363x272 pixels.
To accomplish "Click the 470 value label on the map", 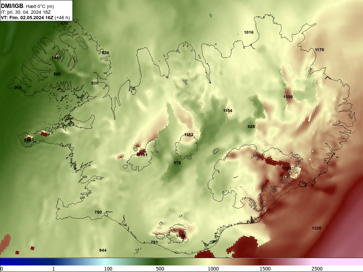I will 64,23.
